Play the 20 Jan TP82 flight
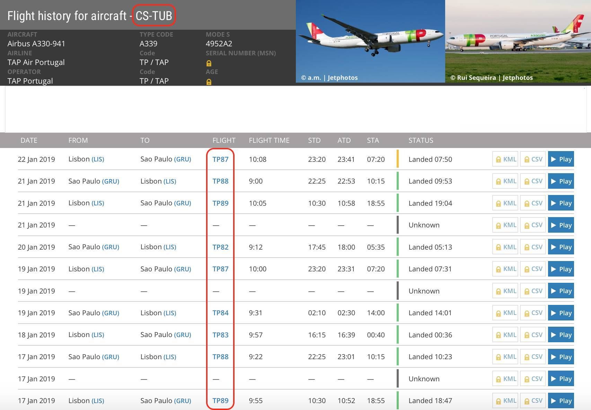The width and height of the screenshot is (591, 410). [561, 247]
